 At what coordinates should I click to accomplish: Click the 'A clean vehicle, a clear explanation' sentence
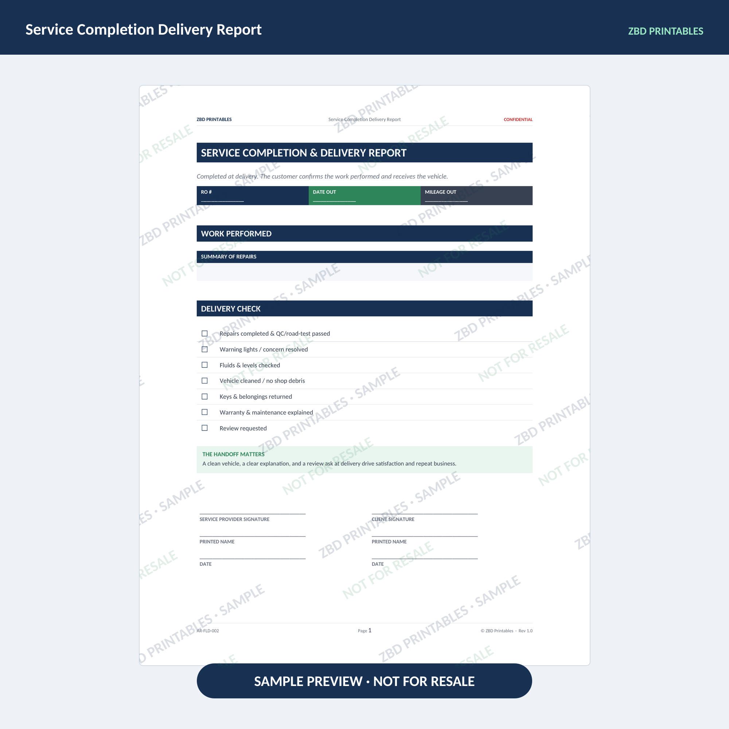[329, 464]
